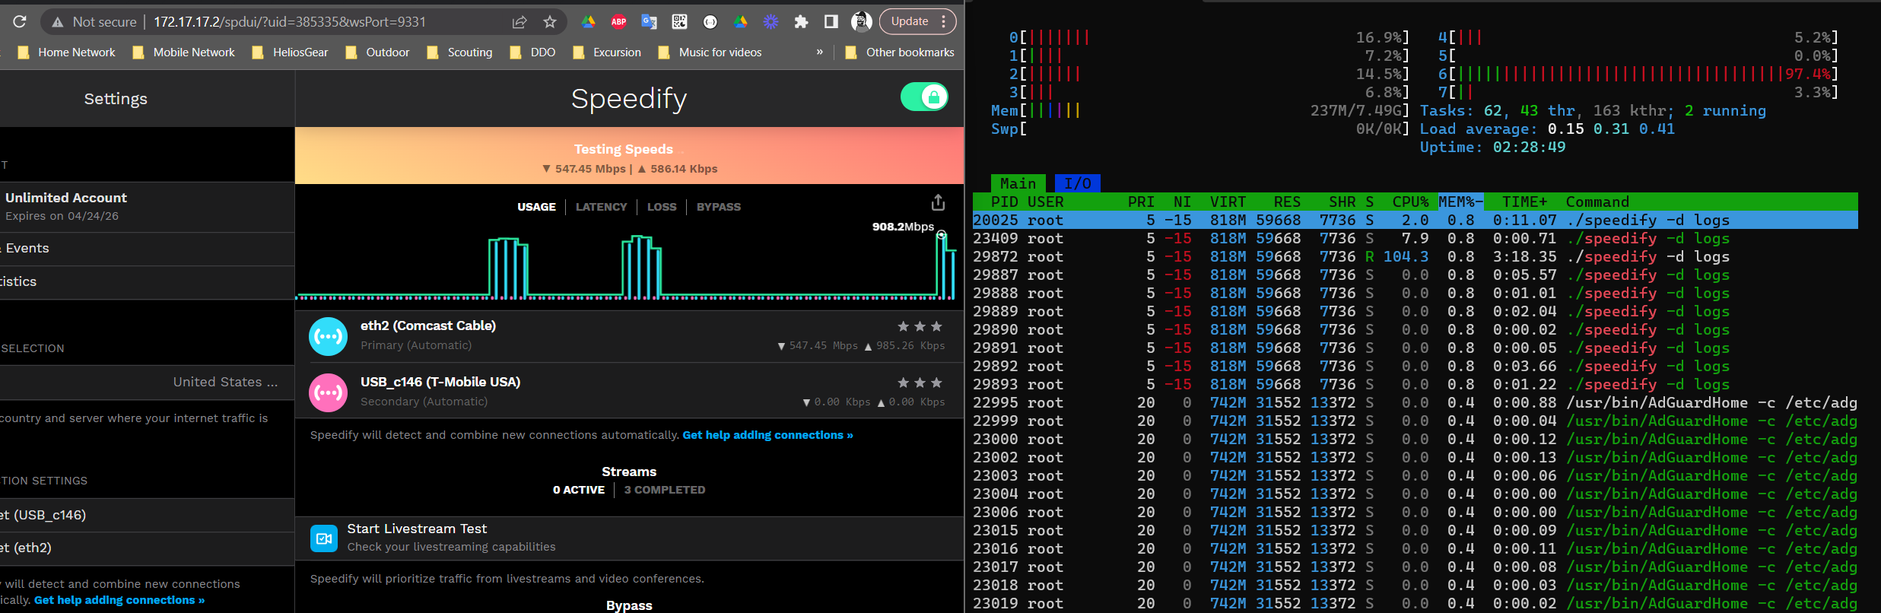Switch to the USAGE graph tab

536,207
